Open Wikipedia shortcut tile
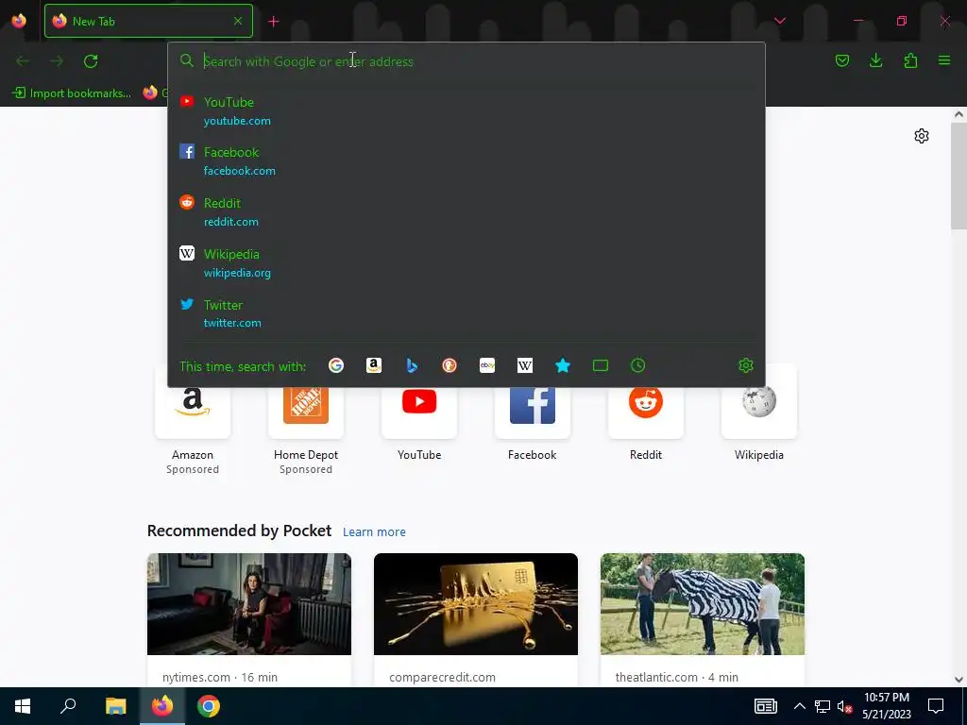 coord(759,413)
